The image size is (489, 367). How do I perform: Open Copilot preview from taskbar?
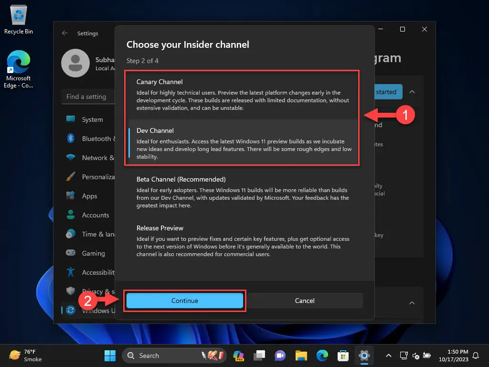click(x=239, y=356)
